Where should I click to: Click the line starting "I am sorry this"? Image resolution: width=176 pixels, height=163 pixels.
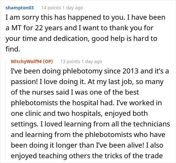click(x=85, y=18)
